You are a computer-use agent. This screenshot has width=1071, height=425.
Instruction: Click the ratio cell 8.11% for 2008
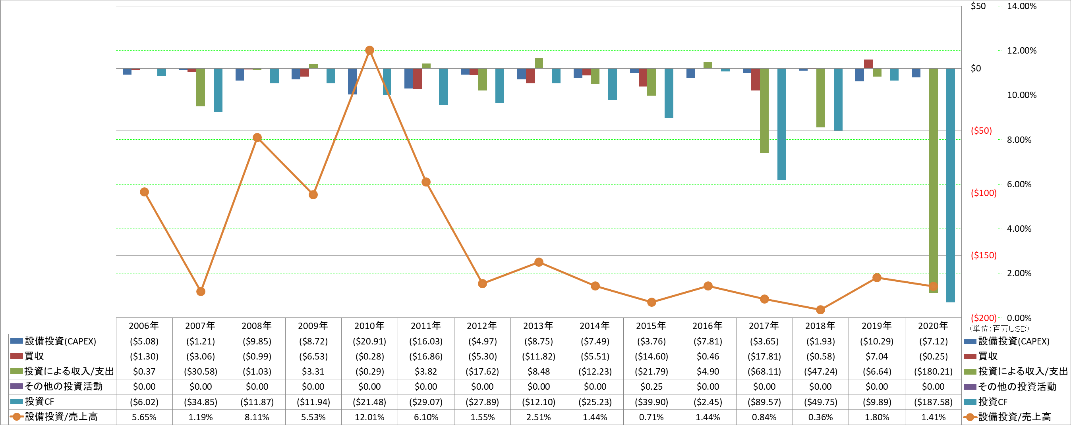pyautogui.click(x=257, y=417)
